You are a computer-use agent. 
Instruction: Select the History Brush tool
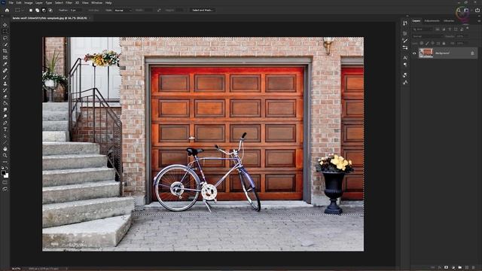tap(5, 90)
